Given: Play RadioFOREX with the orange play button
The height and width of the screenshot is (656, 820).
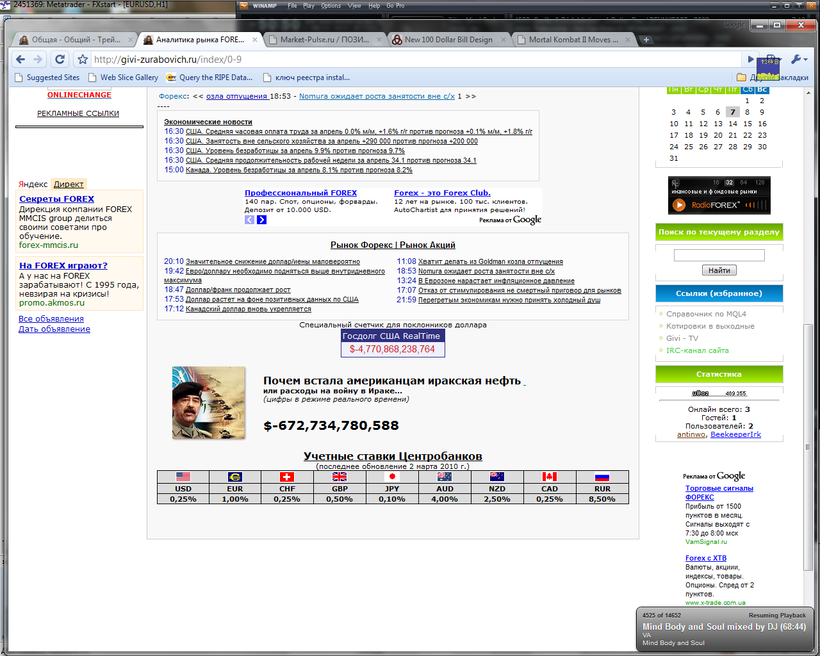Looking at the screenshot, I should click(x=678, y=205).
